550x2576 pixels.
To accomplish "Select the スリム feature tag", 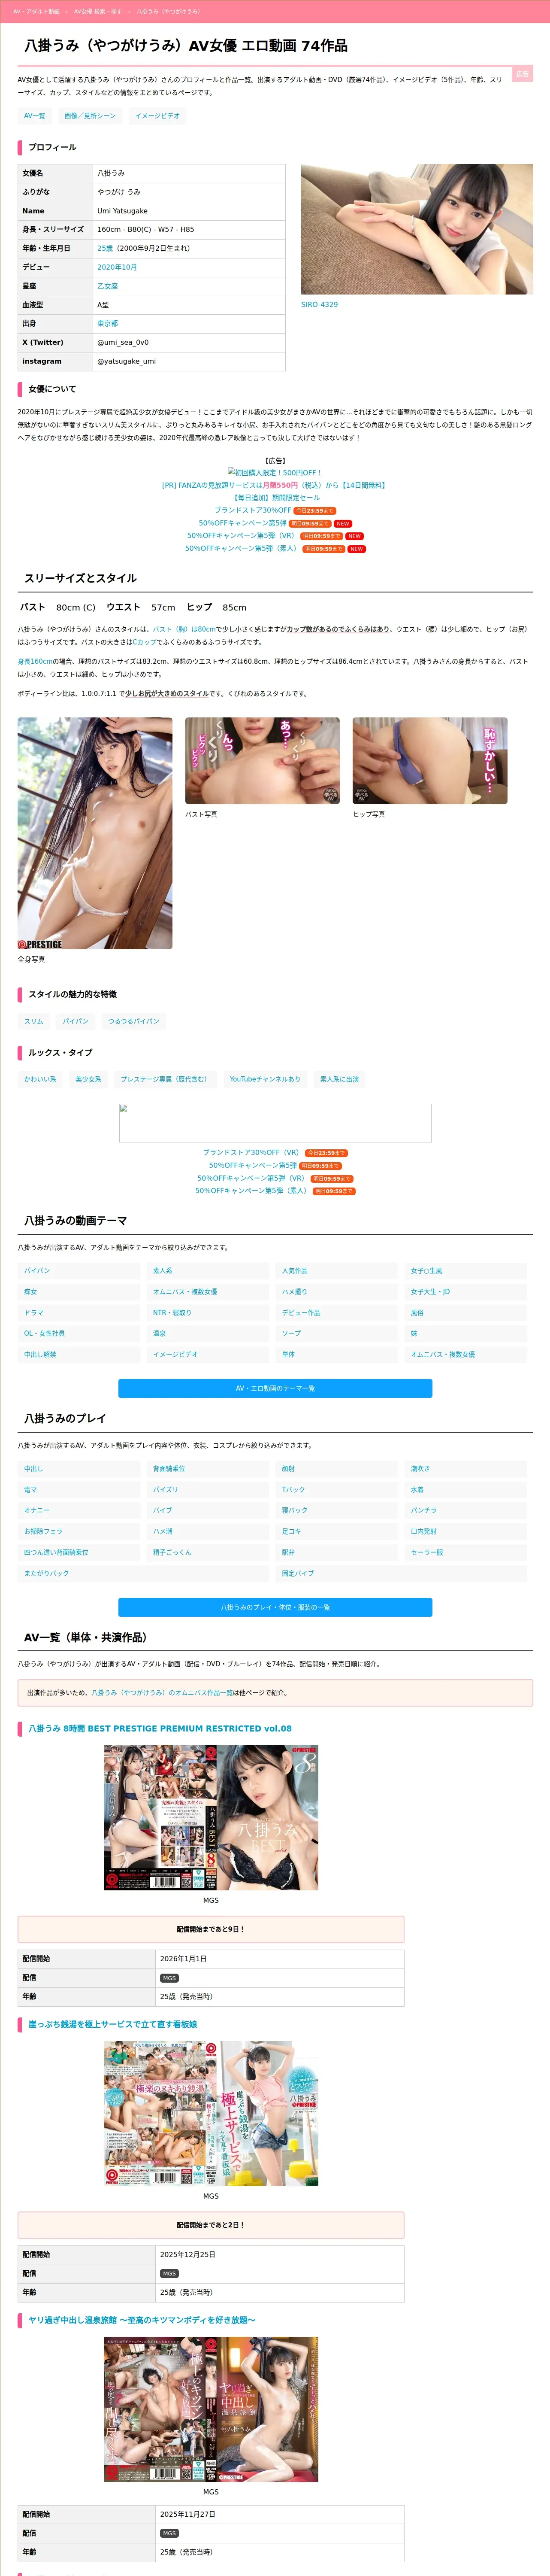I will click(x=34, y=1021).
